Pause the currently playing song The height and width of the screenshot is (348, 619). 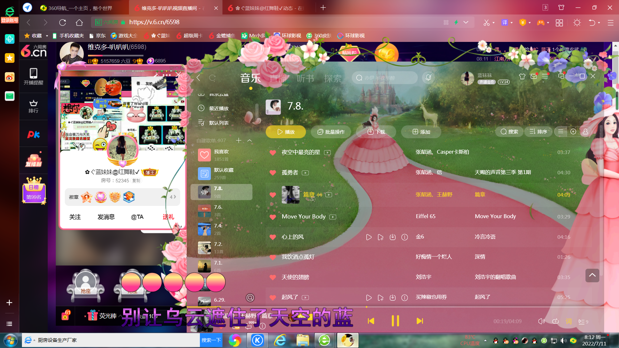coord(395,321)
